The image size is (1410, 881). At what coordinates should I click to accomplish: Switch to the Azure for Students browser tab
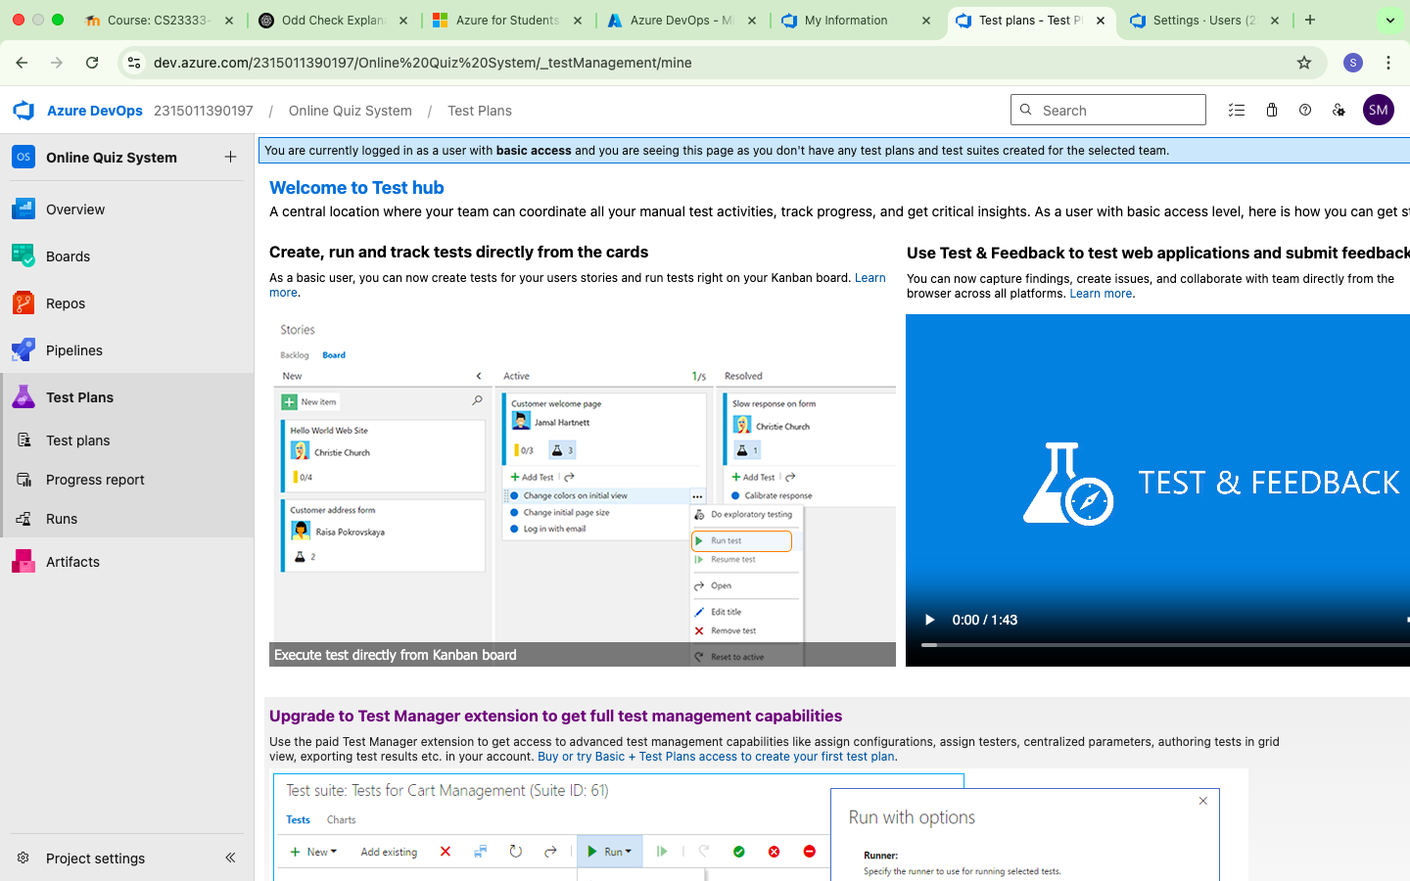click(x=507, y=20)
